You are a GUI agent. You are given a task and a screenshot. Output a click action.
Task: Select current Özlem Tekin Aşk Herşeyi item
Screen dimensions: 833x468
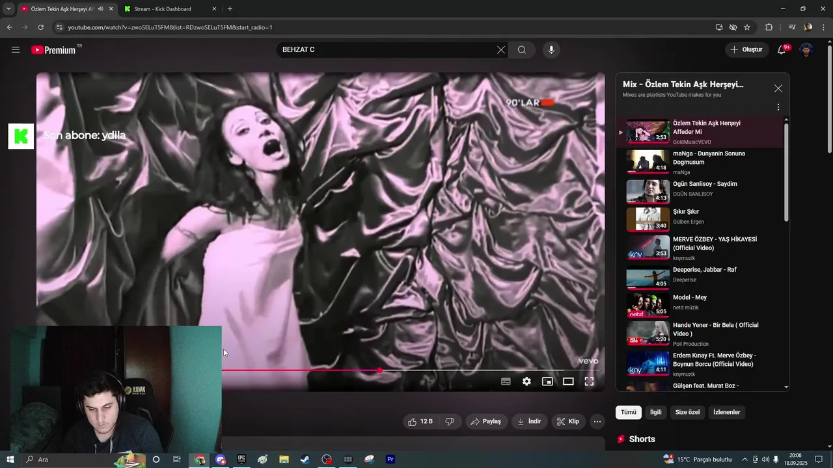pos(700,132)
